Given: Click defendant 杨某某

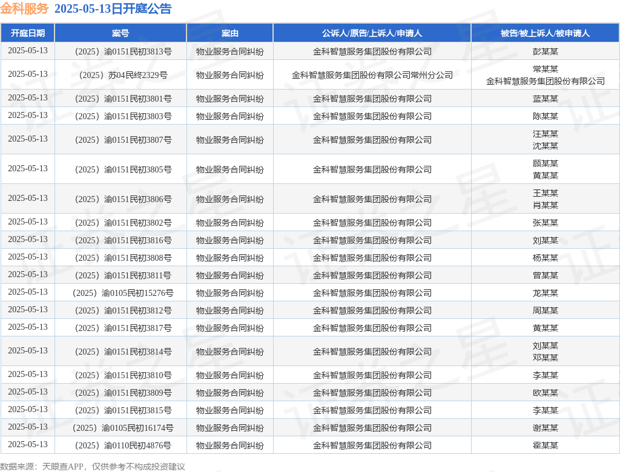Looking at the screenshot, I should pyautogui.click(x=546, y=258).
